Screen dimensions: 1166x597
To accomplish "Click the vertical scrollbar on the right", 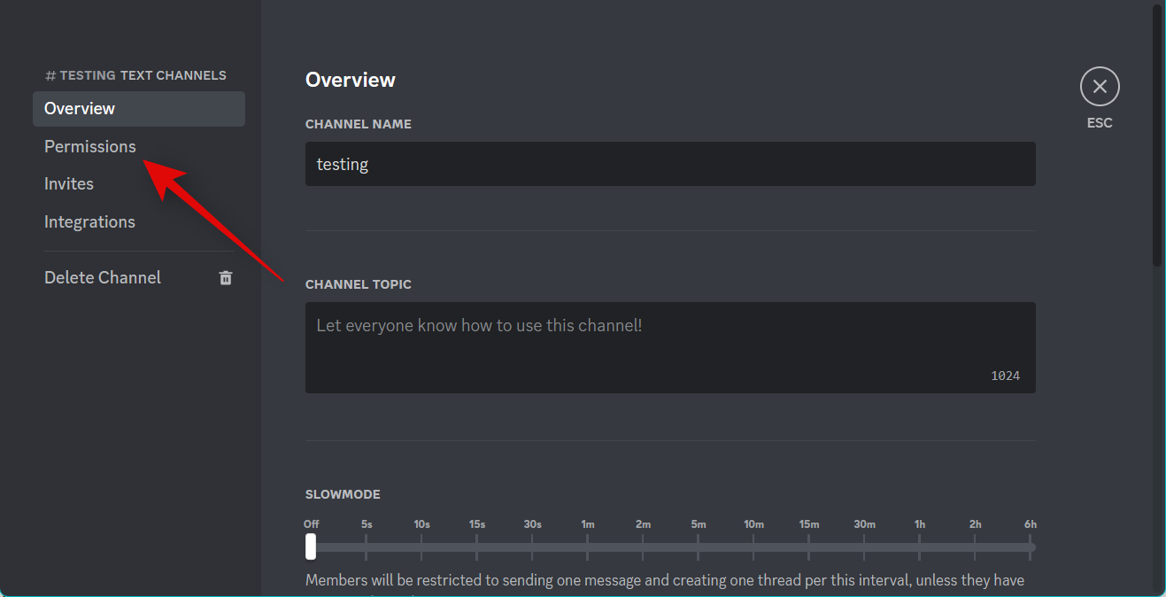I will [x=1157, y=133].
